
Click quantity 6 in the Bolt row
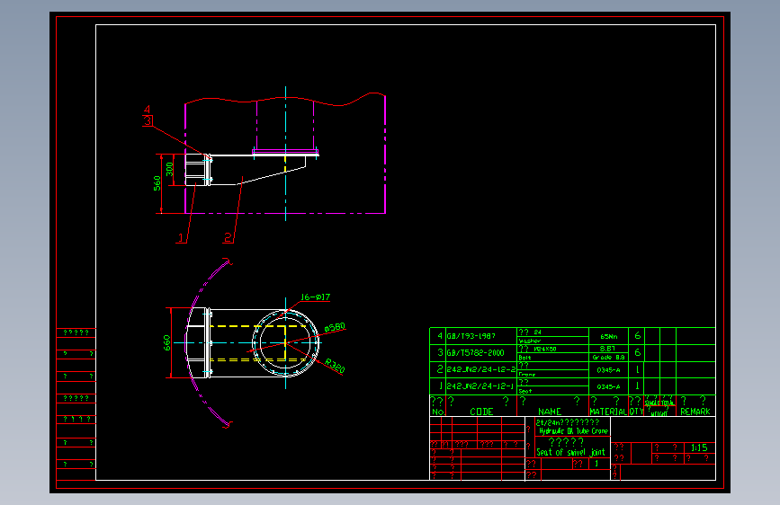637,352
